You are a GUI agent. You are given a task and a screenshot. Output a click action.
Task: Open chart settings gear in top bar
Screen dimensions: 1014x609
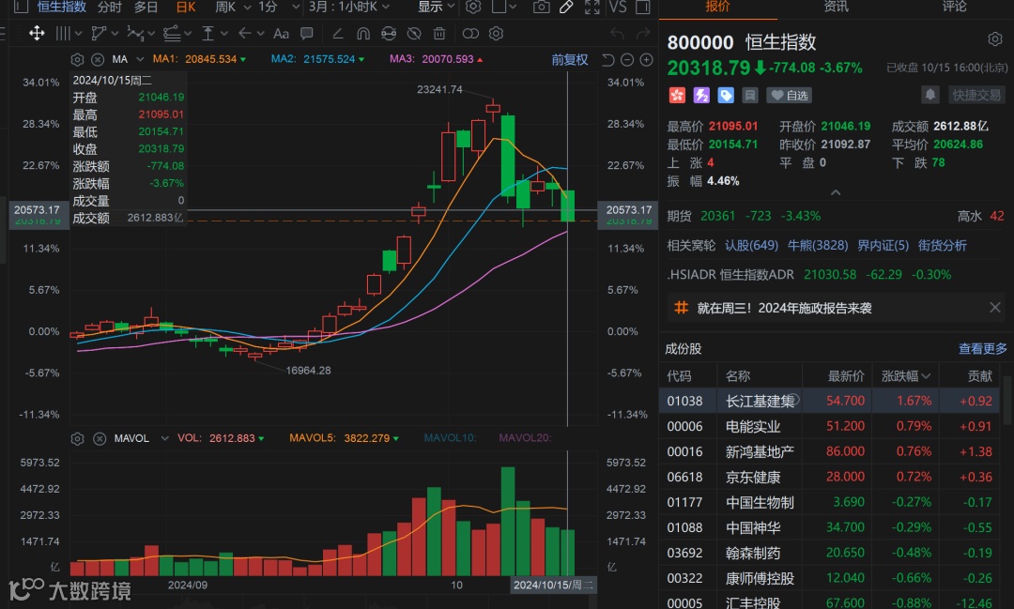coord(473,8)
